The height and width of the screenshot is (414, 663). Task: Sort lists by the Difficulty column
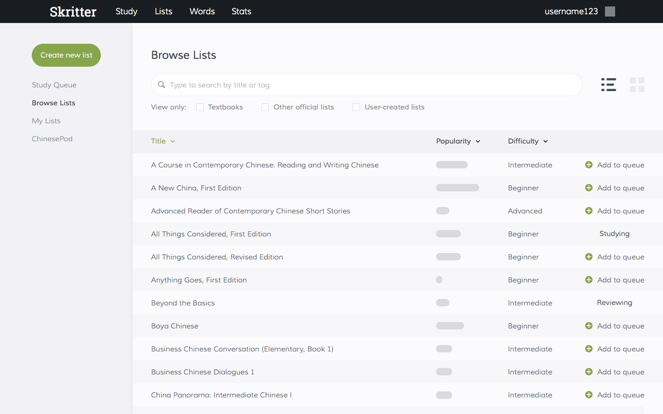coord(528,141)
